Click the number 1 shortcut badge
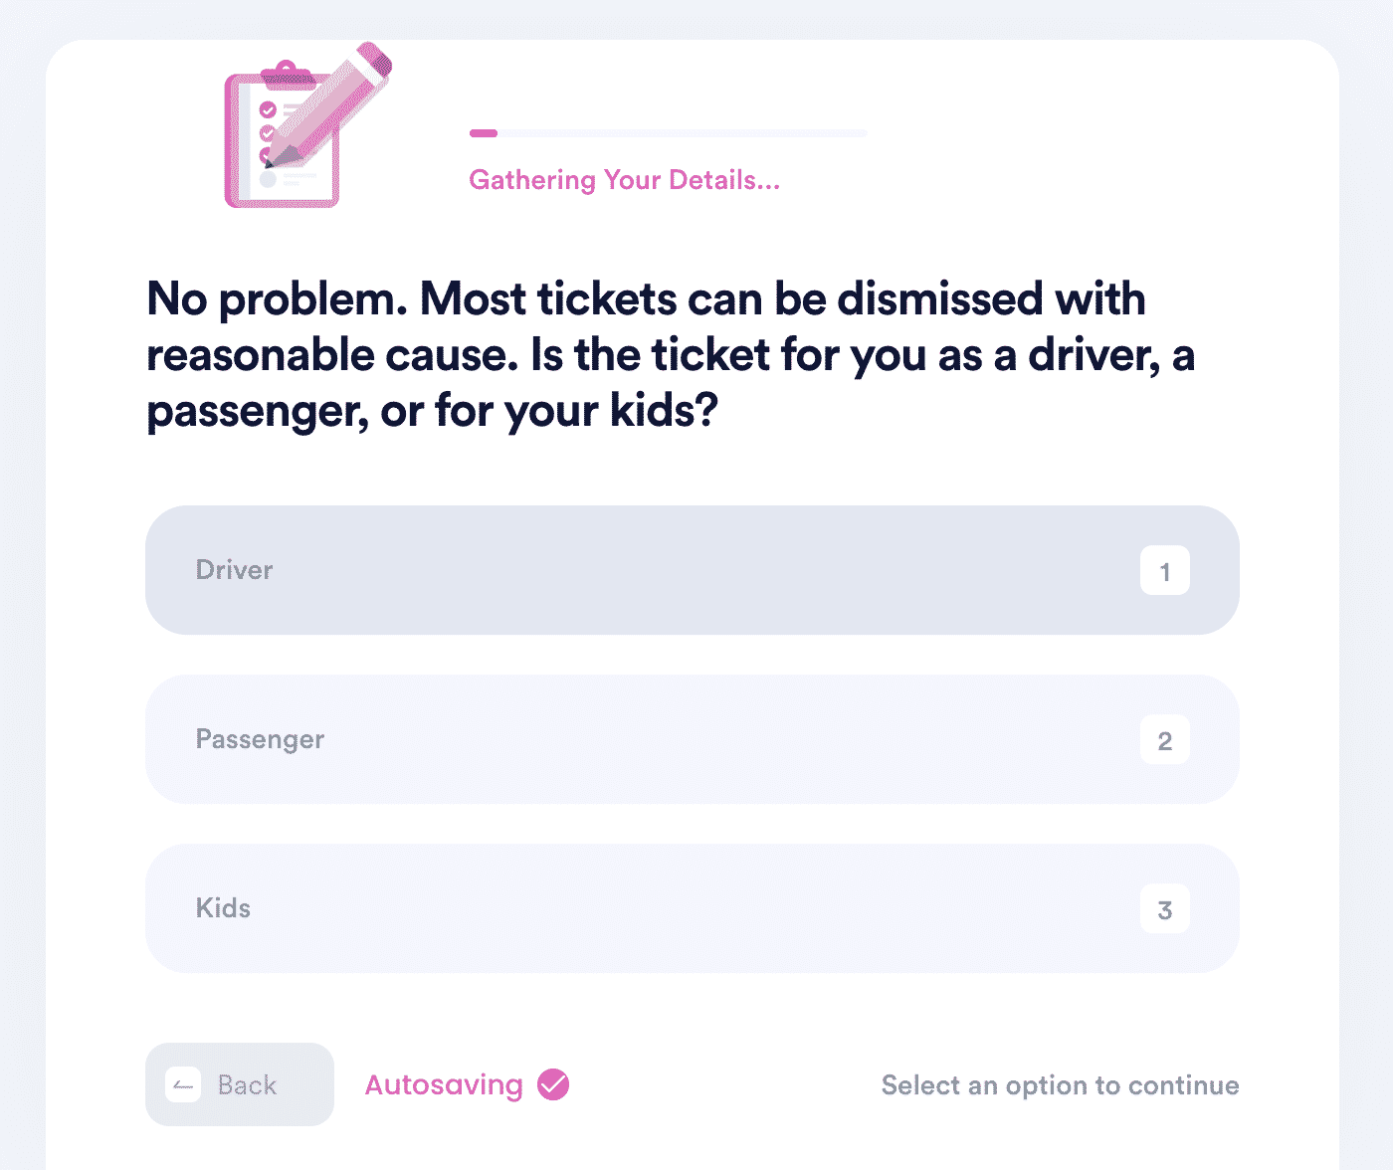1393x1170 pixels. pos(1164,571)
